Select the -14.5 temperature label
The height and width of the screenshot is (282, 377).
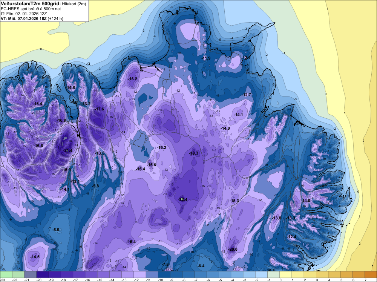(35, 257)
